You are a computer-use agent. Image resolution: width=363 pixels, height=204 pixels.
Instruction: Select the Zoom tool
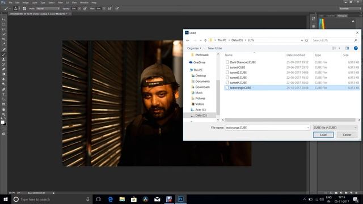coord(3,114)
